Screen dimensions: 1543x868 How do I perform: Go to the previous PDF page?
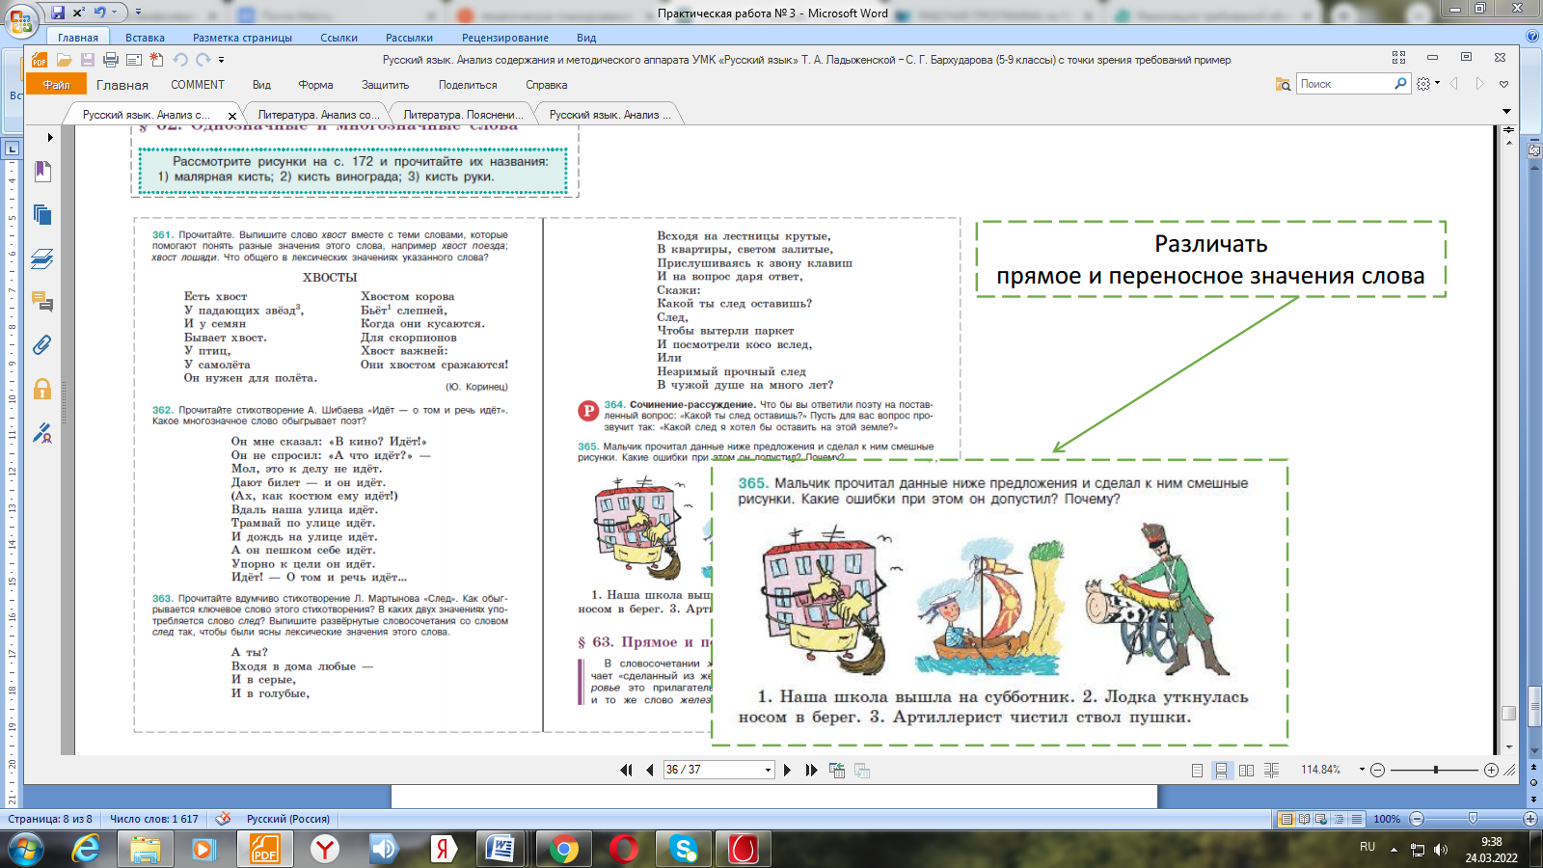pyautogui.click(x=649, y=770)
